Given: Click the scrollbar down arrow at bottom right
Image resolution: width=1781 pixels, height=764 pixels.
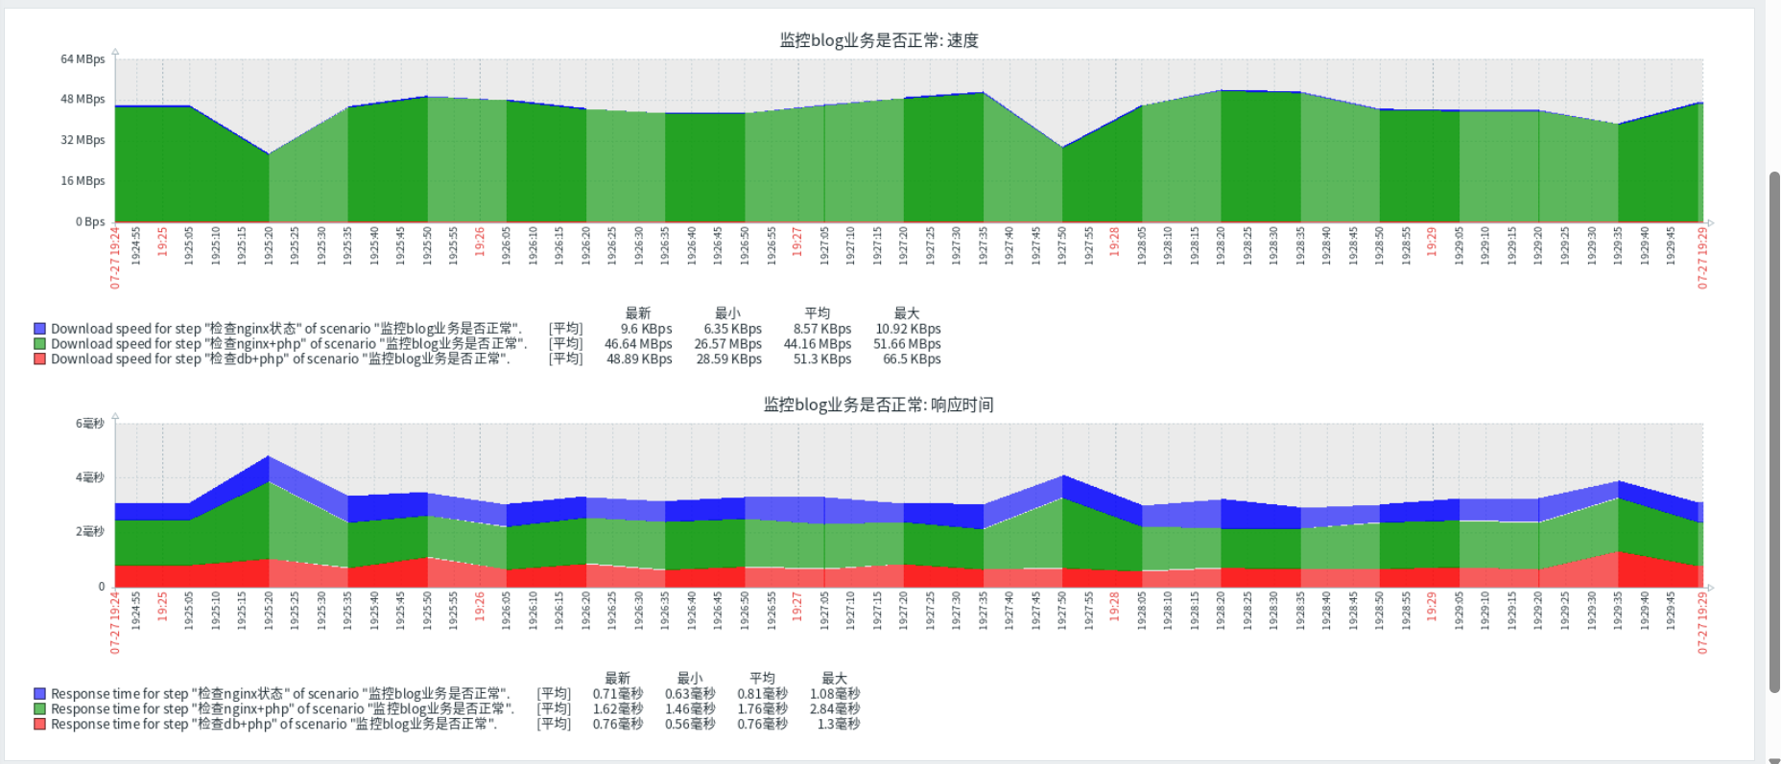Looking at the screenshot, I should (1774, 760).
